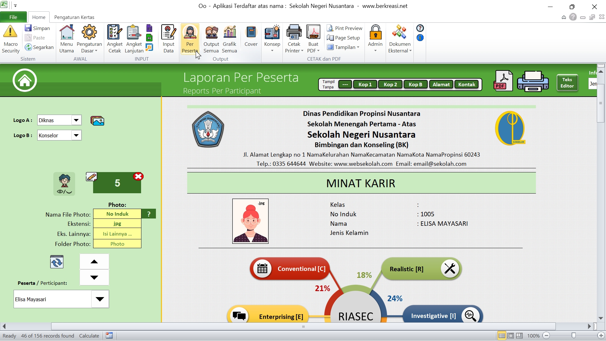
Task: Click the blue refresh arrows icon
Action: pyautogui.click(x=57, y=262)
